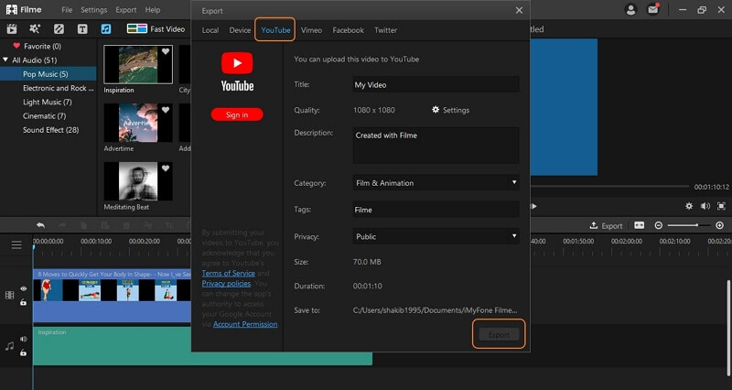
Task: Open the Text tab icon
Action: pyautogui.click(x=82, y=29)
